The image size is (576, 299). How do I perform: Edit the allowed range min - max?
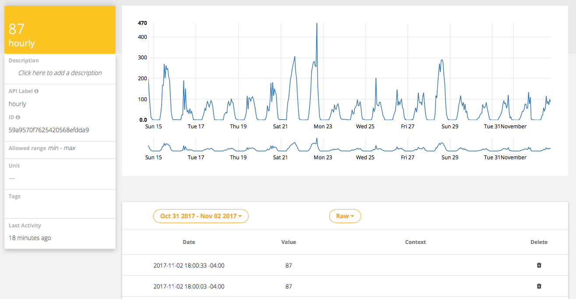click(x=62, y=148)
